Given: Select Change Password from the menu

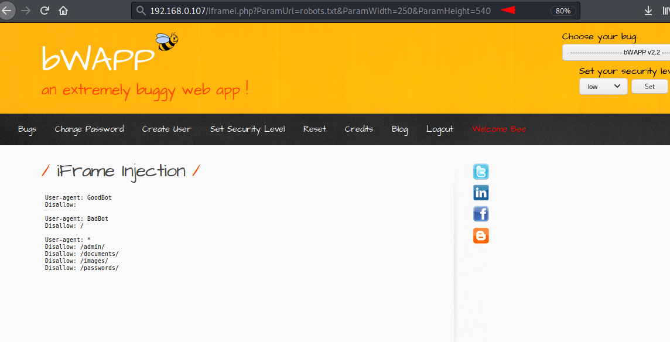Looking at the screenshot, I should pyautogui.click(x=89, y=129).
